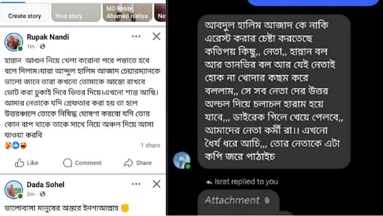The width and height of the screenshot is (383, 216).
Task: Like Rupak Nandi's post
Action: point(26,163)
